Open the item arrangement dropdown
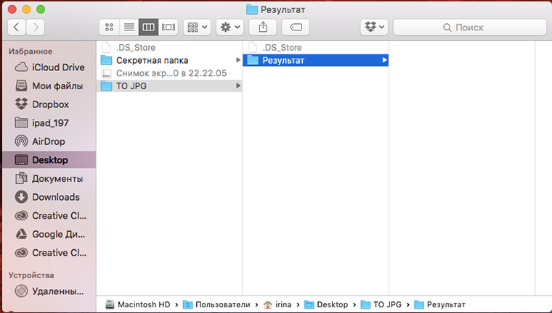Image resolution: width=552 pixels, height=313 pixels. 197,27
